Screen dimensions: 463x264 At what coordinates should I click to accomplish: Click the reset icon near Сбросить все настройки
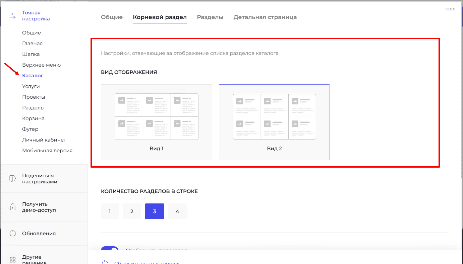(105, 262)
